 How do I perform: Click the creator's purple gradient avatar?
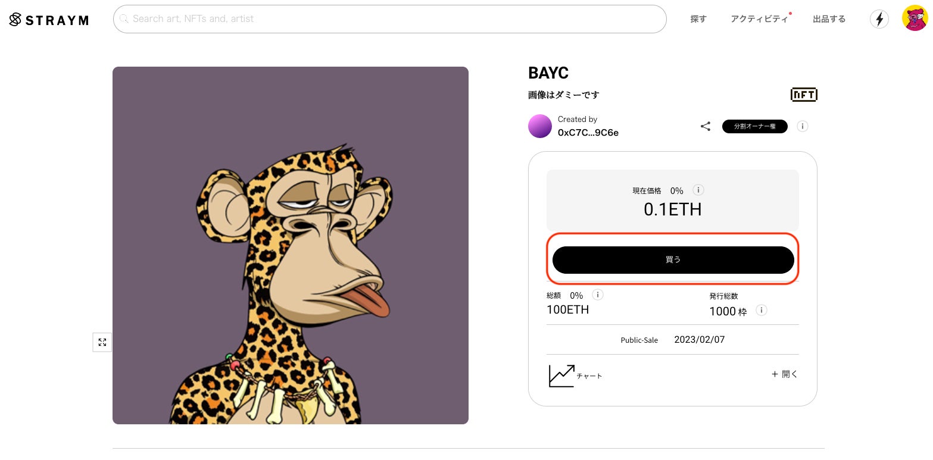(x=540, y=126)
